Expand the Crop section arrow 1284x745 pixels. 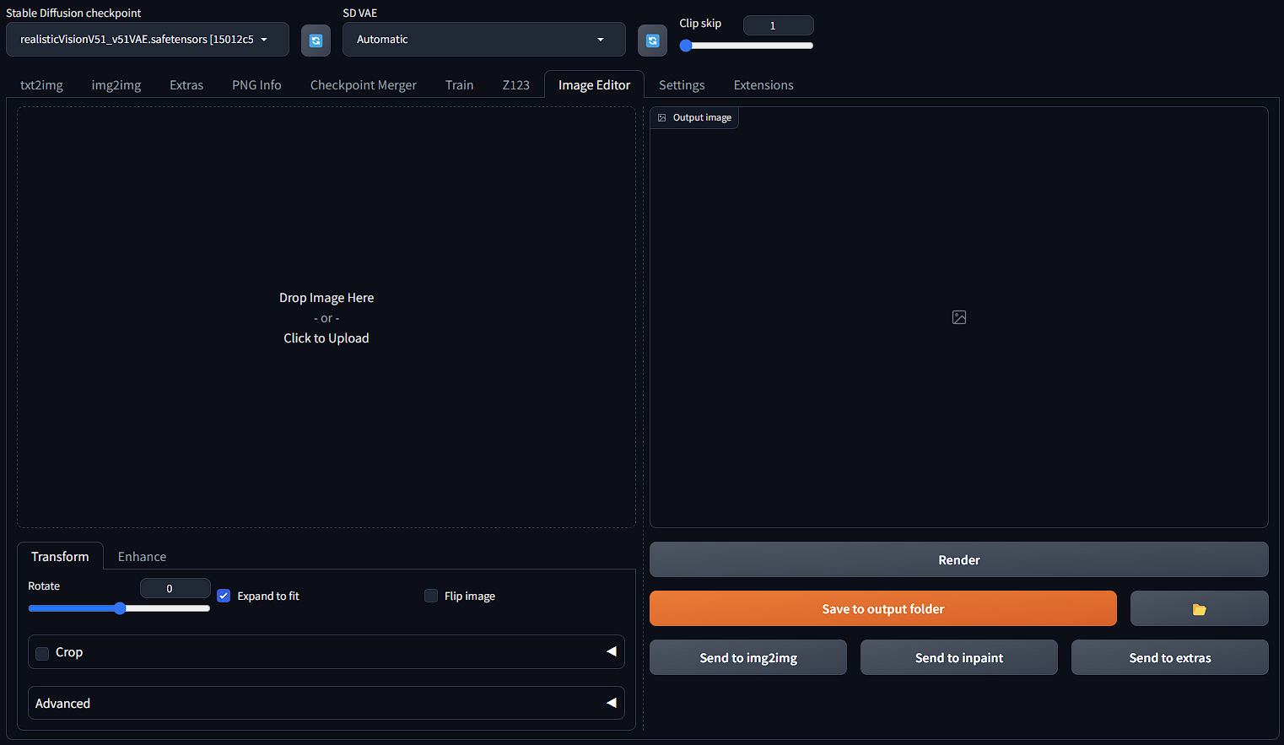pyautogui.click(x=611, y=651)
